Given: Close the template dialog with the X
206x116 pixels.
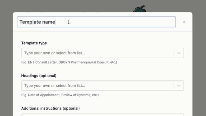Looking at the screenshot, I should coord(184,22).
